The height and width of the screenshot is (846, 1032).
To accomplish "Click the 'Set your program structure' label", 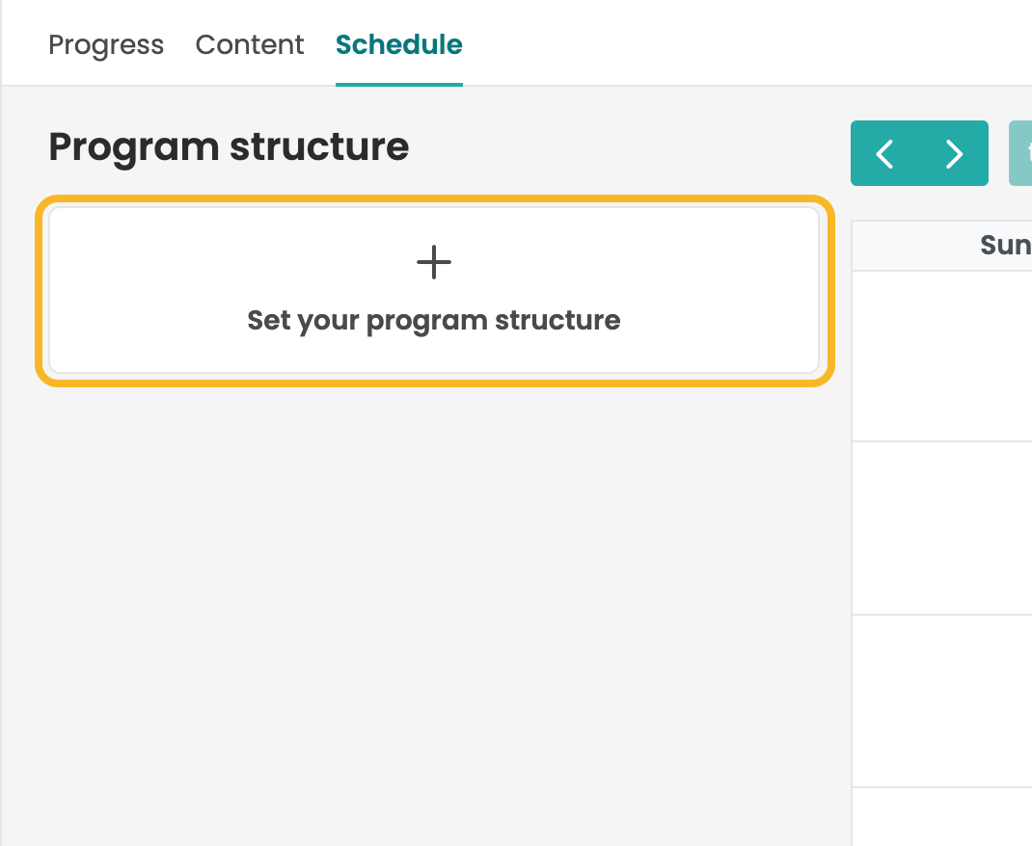I will (x=434, y=320).
